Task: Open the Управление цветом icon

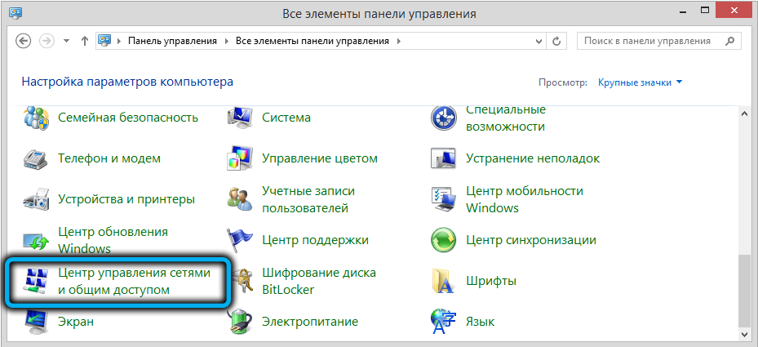Action: [240, 158]
